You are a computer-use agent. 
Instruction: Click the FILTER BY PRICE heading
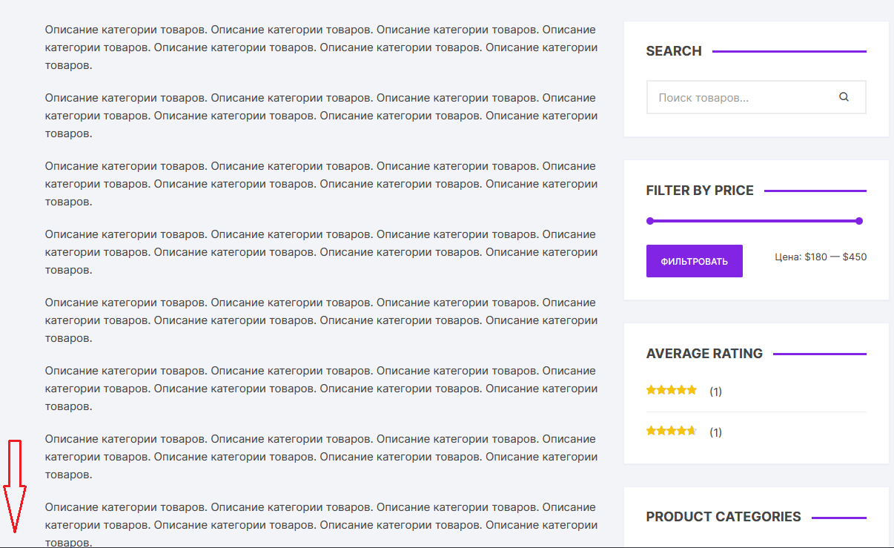(700, 191)
